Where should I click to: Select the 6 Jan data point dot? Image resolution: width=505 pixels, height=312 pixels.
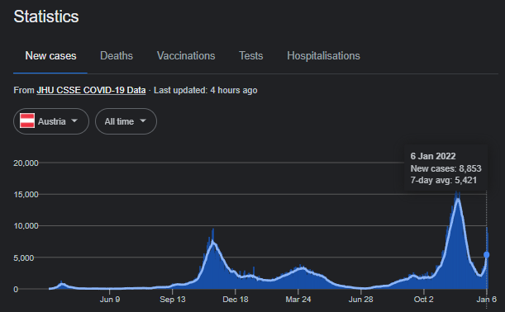click(486, 255)
